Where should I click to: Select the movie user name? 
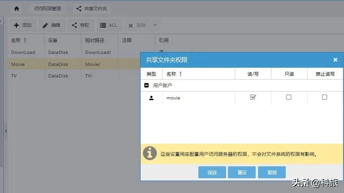coord(173,98)
